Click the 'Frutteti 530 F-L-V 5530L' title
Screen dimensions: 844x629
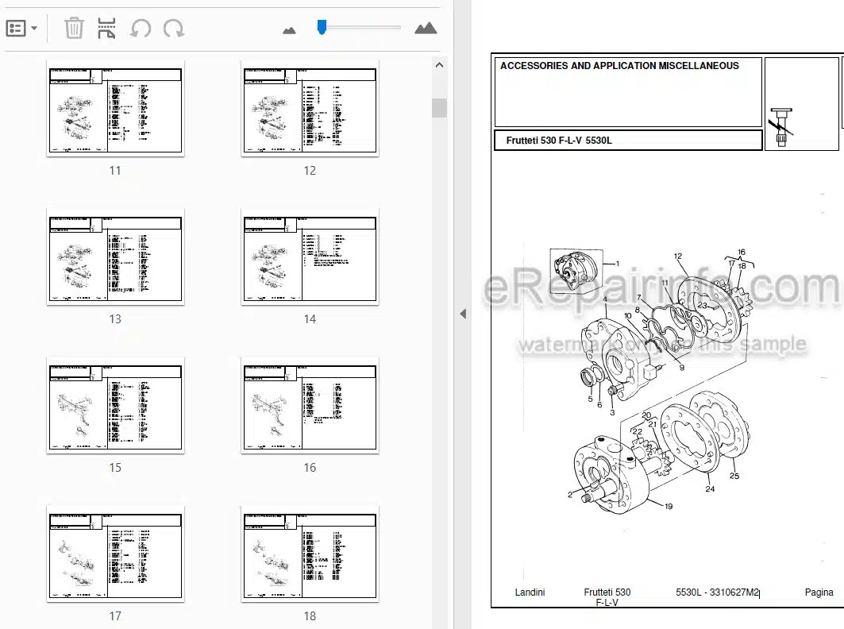coord(559,141)
